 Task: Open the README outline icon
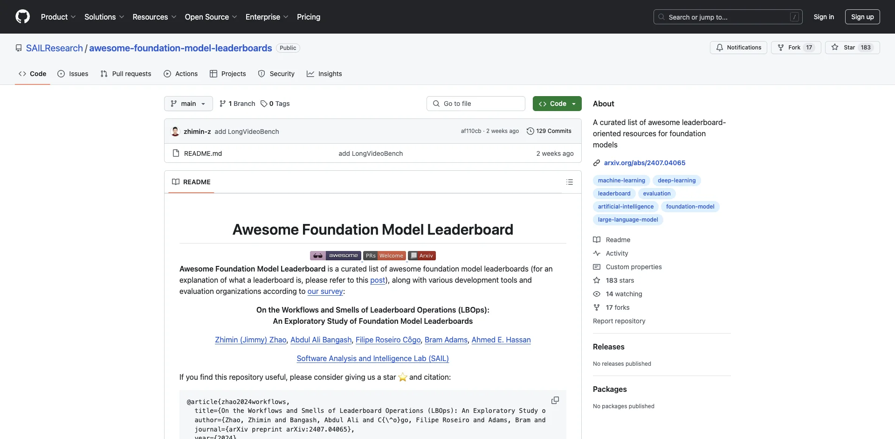click(569, 182)
